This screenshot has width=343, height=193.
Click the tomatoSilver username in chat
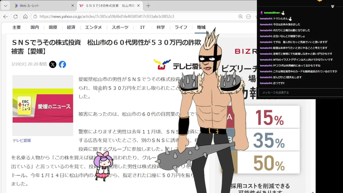(272, 13)
